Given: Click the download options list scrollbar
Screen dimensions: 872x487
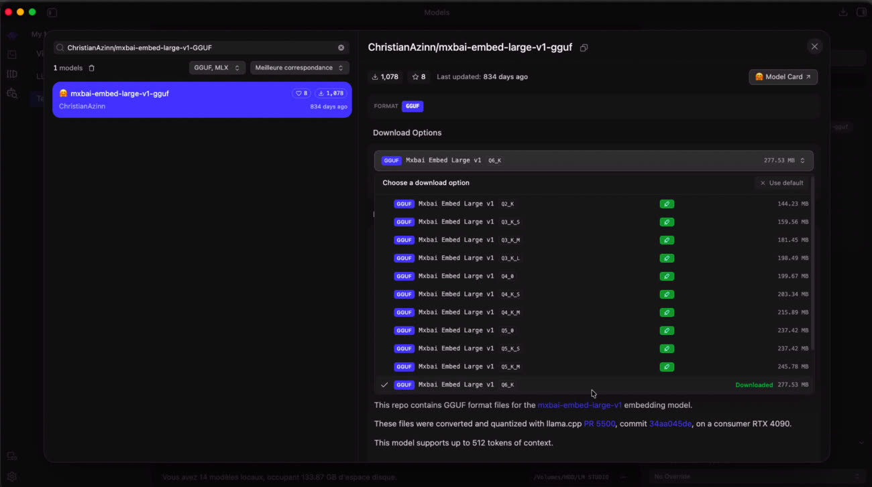Looking at the screenshot, I should (813, 263).
